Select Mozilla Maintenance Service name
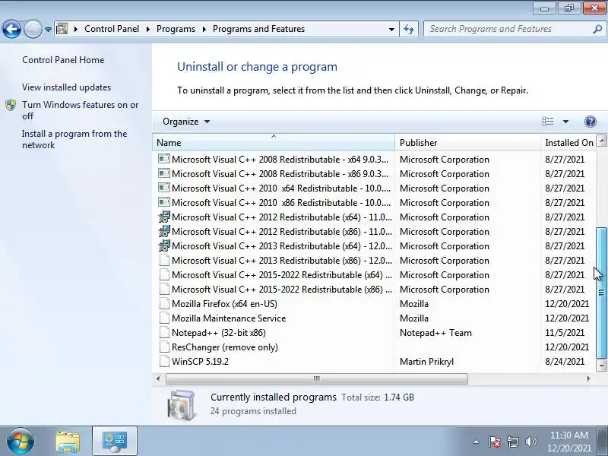Viewport: 608px width, 456px height. (229, 318)
